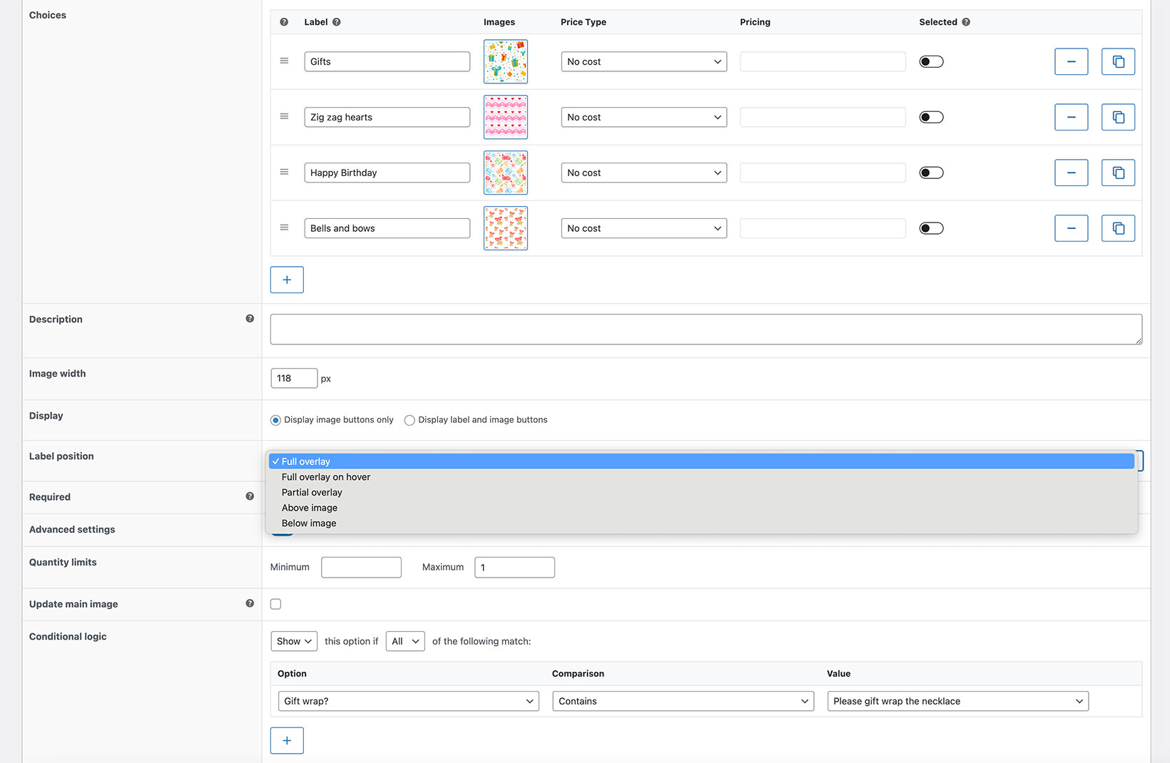This screenshot has width=1170, height=763.
Task: Expand the Gift wrap? option dropdown
Action: 408,702
